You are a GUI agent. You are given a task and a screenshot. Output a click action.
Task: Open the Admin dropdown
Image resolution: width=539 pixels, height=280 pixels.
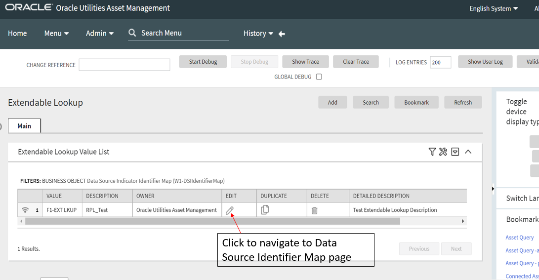[x=100, y=33]
